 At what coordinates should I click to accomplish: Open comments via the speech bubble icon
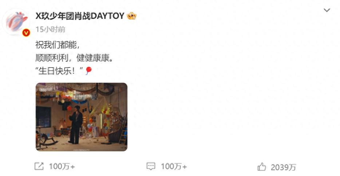(151, 166)
